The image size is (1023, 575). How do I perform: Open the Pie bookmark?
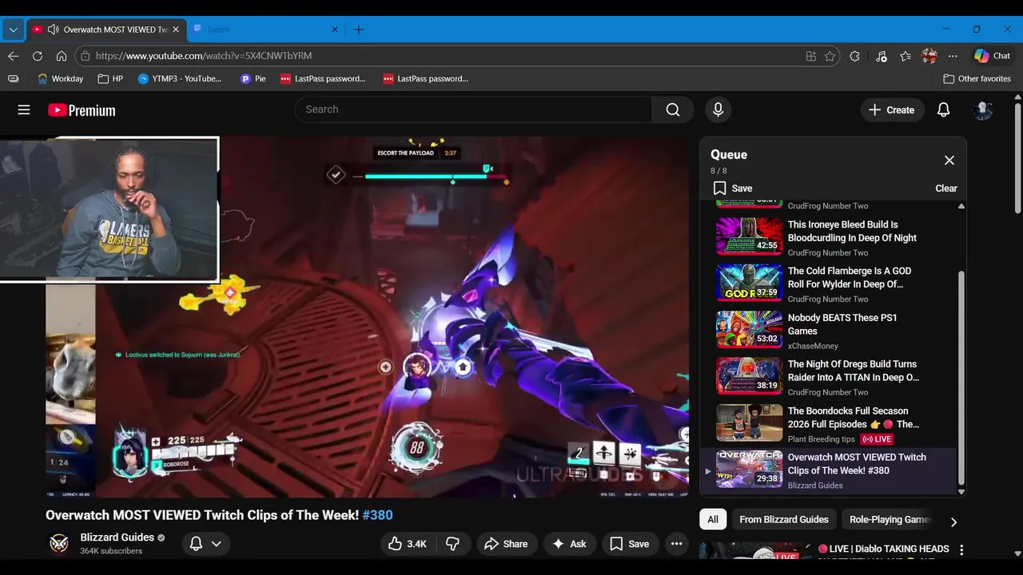(253, 79)
